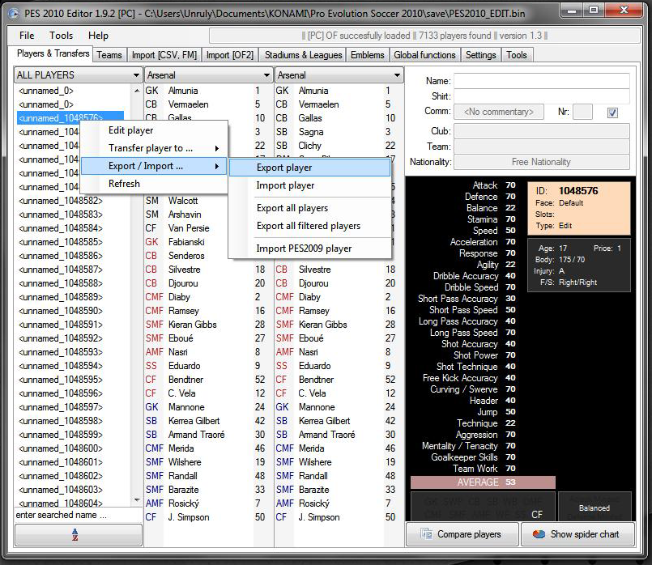
Task: Click player list scroll down arrow
Action: pyautogui.click(x=137, y=499)
